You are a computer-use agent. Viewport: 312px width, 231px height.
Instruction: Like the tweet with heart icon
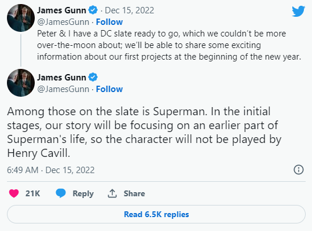[14, 193]
